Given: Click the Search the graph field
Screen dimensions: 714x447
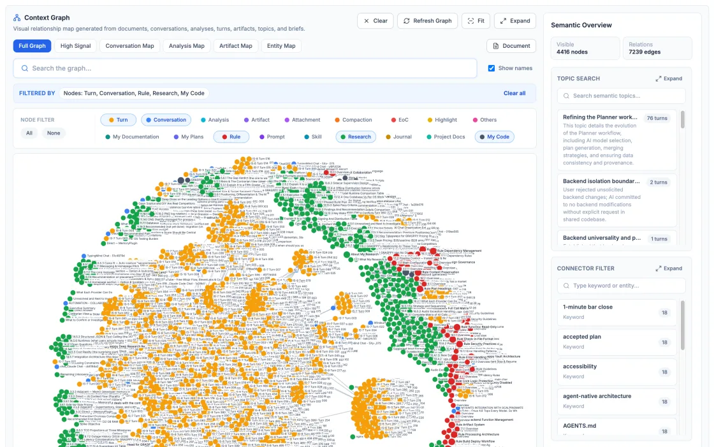Looking at the screenshot, I should click(245, 68).
